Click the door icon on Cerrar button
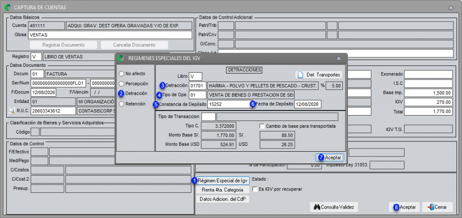 click(x=430, y=207)
